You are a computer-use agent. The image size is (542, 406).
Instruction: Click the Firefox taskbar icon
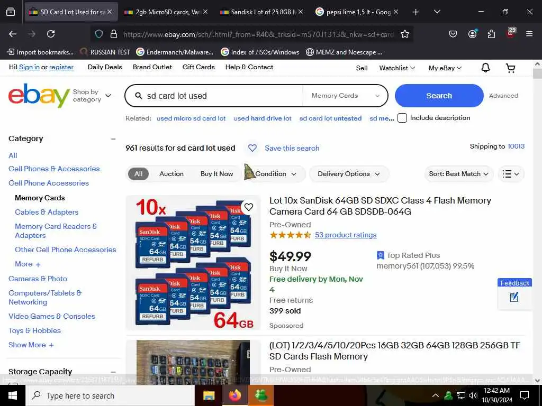235,395
